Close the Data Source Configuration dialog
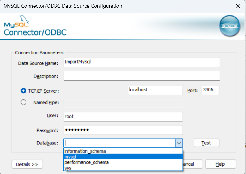This screenshot has height=174, width=246. [238, 6]
